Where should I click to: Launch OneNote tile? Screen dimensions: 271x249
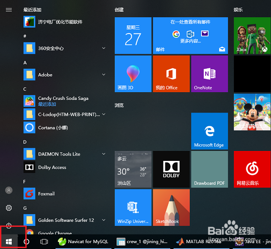click(210, 74)
